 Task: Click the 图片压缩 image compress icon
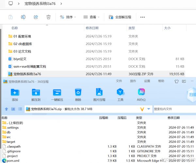coord(99,95)
